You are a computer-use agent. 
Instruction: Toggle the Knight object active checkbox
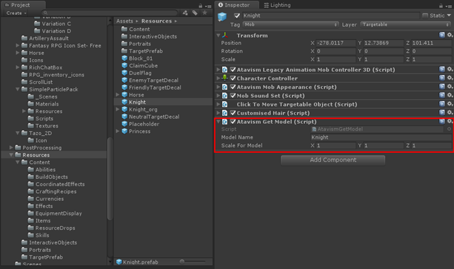(x=237, y=16)
